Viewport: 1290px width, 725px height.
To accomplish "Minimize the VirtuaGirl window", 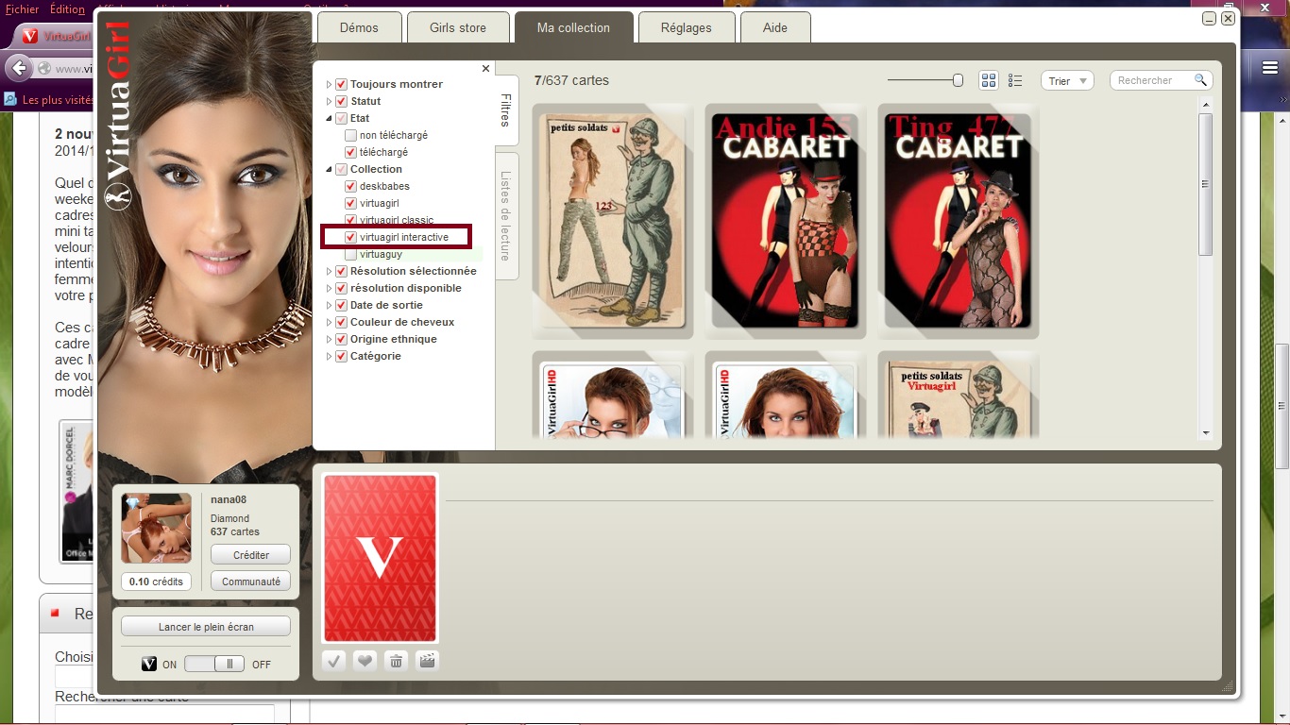I will tap(1209, 19).
